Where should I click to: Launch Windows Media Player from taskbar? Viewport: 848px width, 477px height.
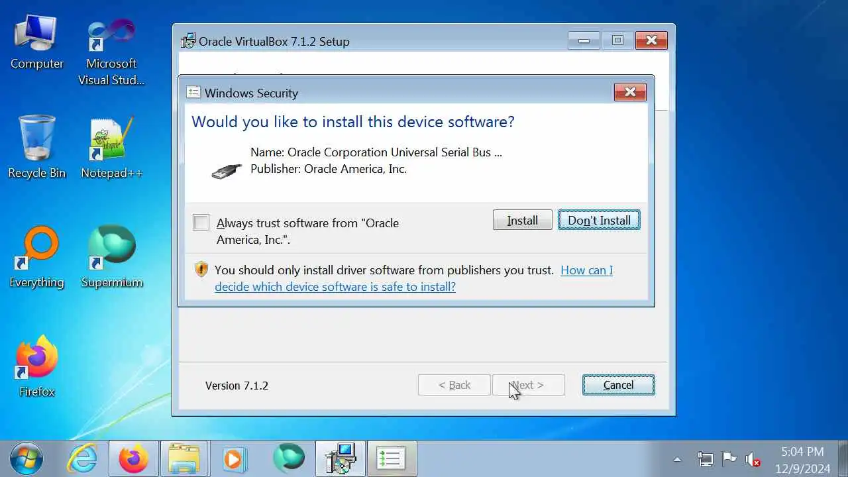click(234, 458)
